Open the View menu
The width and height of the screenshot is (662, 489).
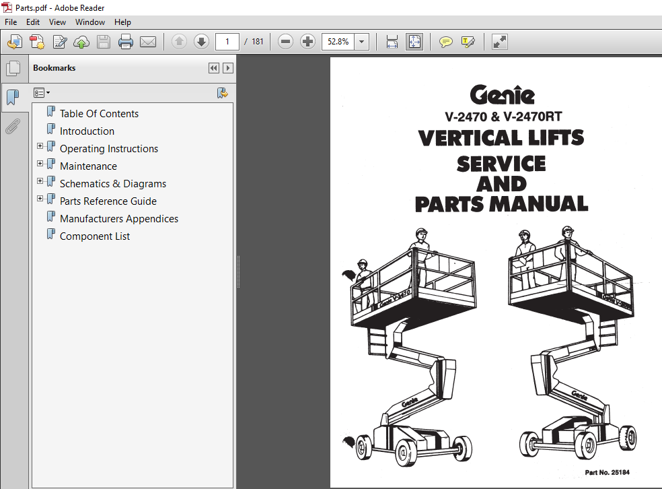(57, 22)
